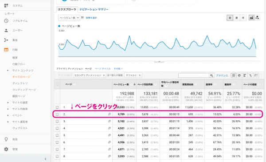Click the 集客 acquisition icon
The height and width of the screenshot is (162, 266).
6,40
